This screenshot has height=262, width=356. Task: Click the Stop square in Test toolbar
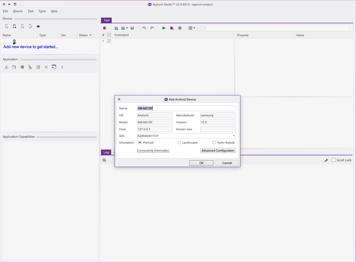point(180,28)
